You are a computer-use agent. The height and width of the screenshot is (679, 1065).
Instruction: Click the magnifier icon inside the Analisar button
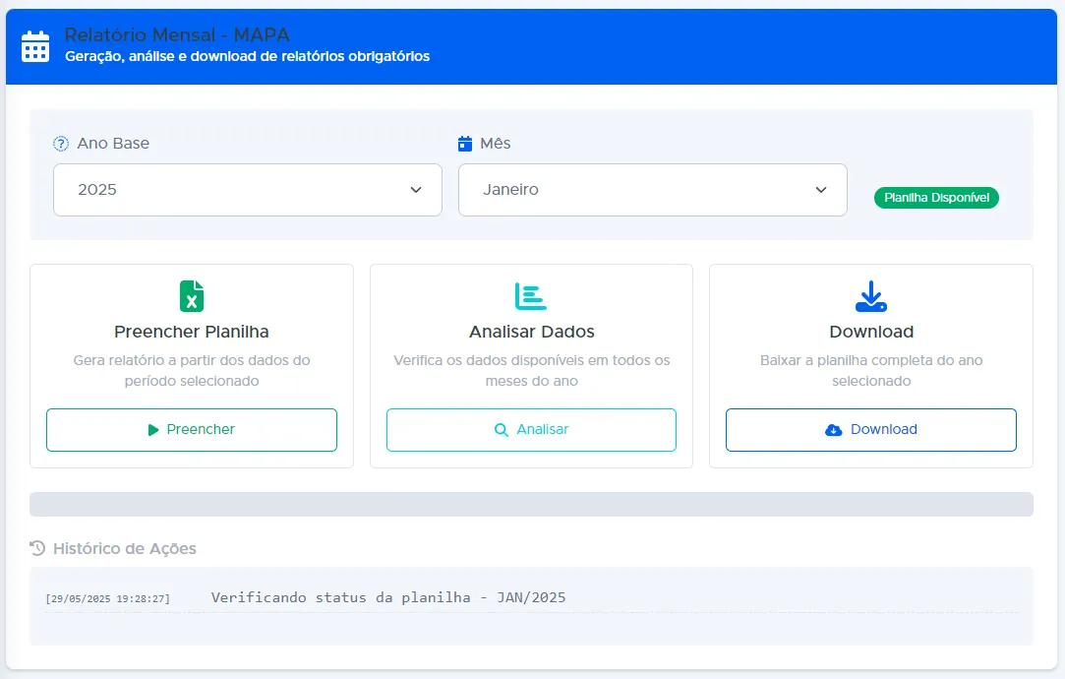click(502, 430)
